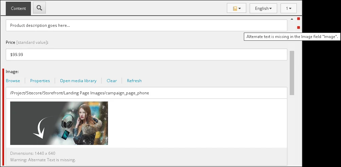Click the campaign image thumbnail
The image size is (341, 167).
click(59, 123)
